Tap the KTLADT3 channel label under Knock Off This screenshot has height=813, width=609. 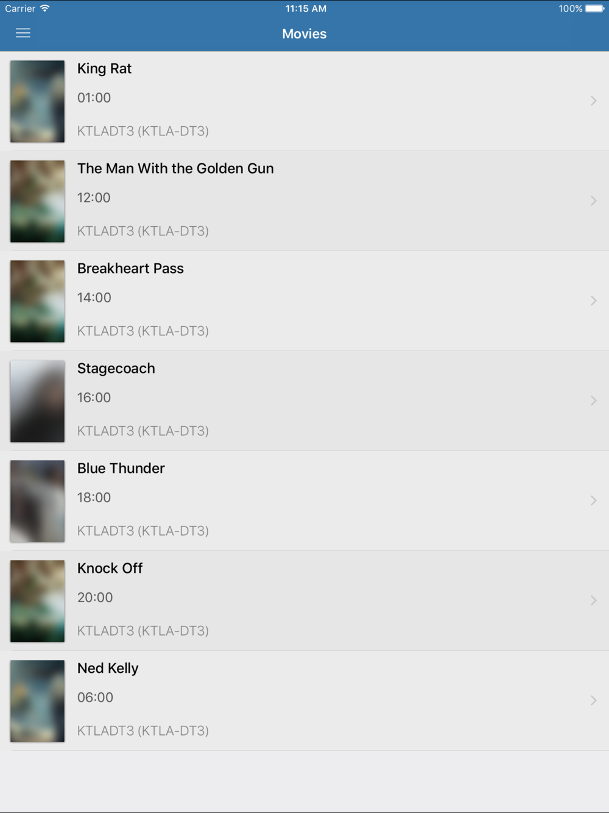tap(143, 631)
